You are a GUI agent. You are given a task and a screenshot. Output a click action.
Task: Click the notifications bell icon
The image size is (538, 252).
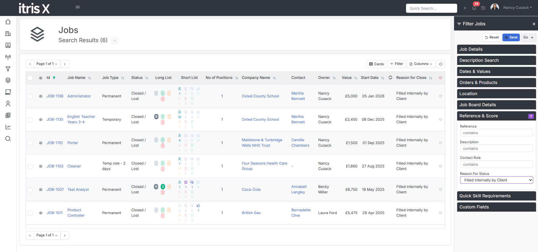pos(474,8)
